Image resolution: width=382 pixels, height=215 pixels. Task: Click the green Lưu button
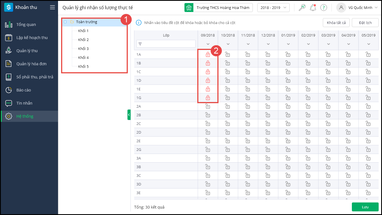(x=365, y=207)
